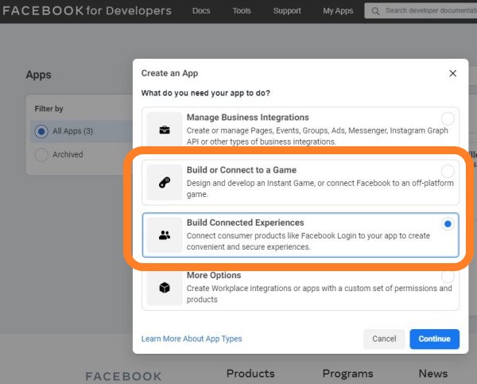
Task: Open the My Apps menu
Action: pyautogui.click(x=338, y=11)
